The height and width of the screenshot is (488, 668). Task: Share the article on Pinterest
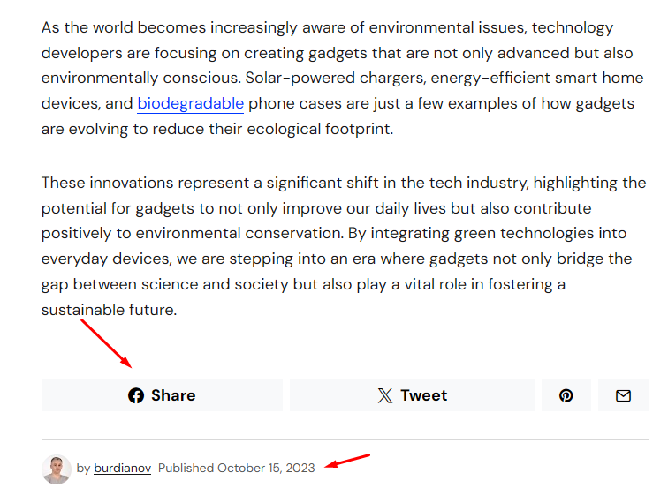pos(566,395)
